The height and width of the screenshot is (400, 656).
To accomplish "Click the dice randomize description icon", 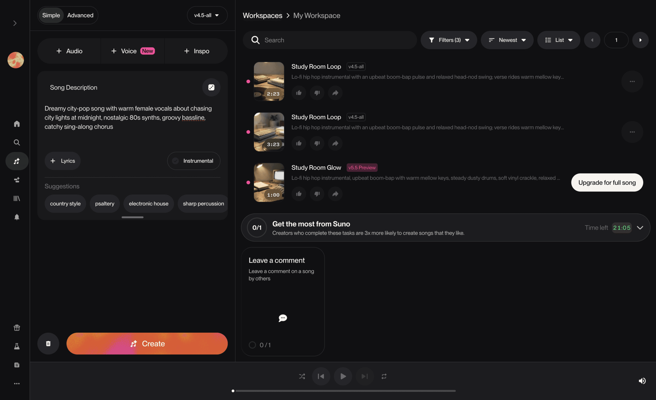I will pyautogui.click(x=211, y=87).
